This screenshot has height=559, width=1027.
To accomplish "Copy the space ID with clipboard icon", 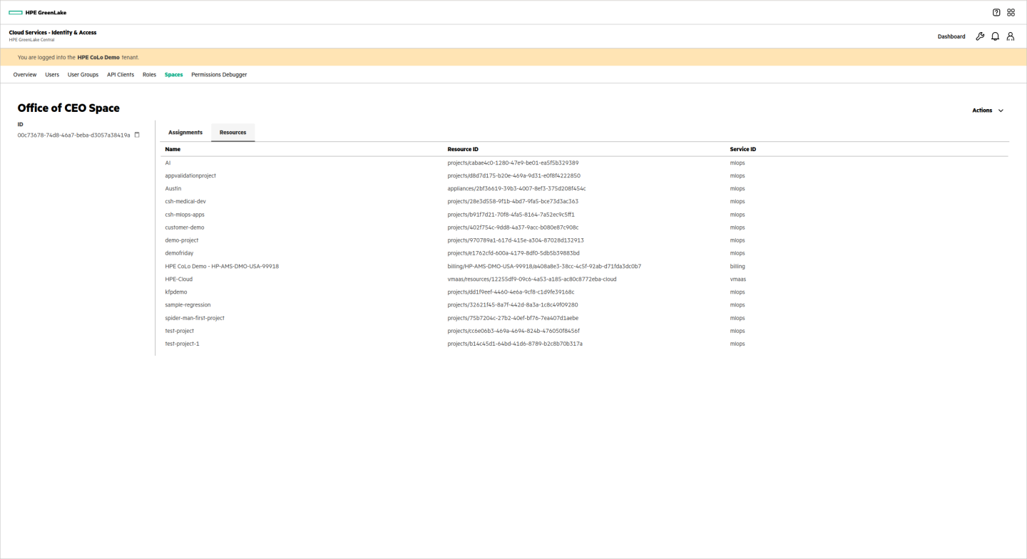I will coord(137,135).
